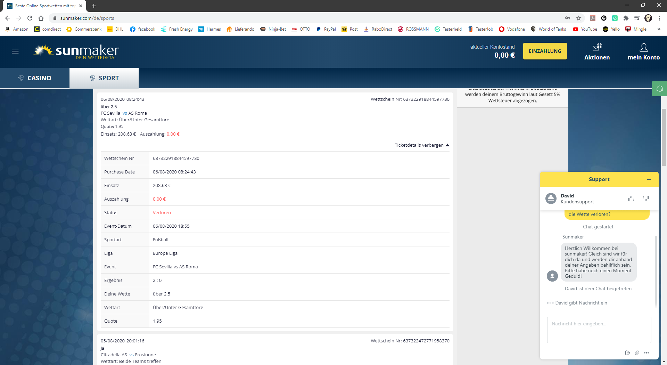The width and height of the screenshot is (667, 365).
Task: Click the Einsatz value 208.63 € in table
Action: point(162,186)
